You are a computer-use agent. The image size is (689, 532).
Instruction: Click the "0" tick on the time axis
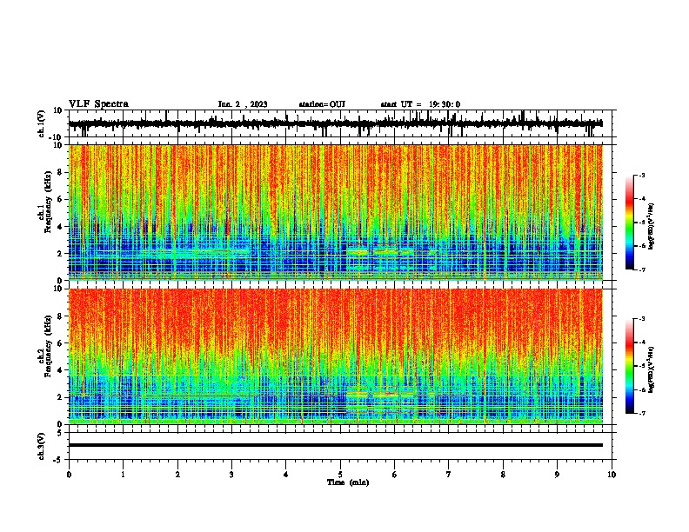click(x=69, y=475)
